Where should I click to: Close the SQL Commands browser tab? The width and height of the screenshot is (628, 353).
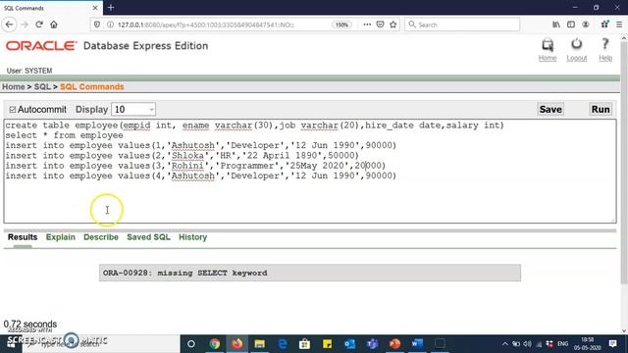click(x=95, y=8)
